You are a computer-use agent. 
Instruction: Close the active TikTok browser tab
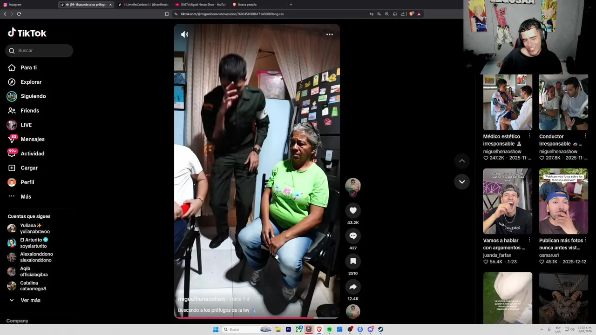pyautogui.click(x=110, y=5)
